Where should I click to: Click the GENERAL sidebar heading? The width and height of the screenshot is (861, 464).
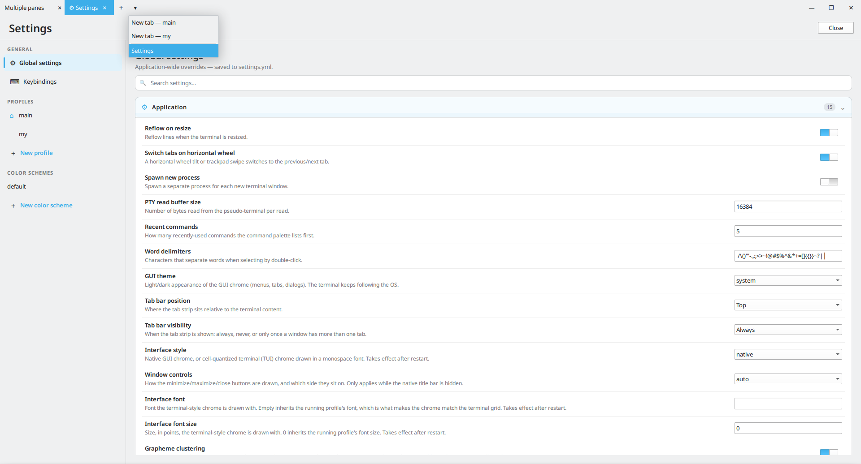tap(20, 49)
